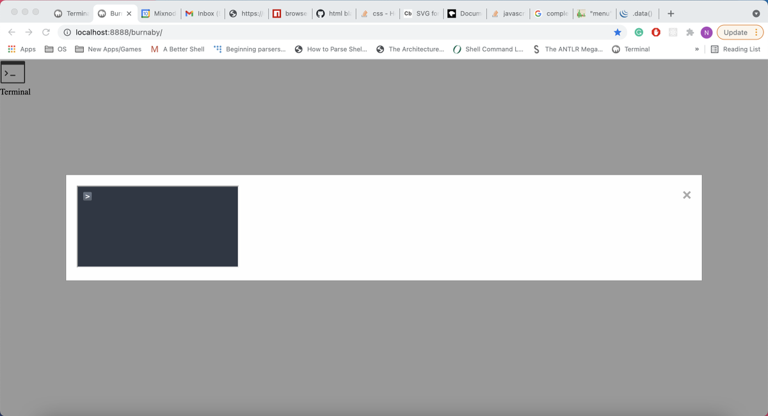Open Chrome menu three-dot icon
Image resolution: width=768 pixels, height=416 pixels.
[756, 32]
